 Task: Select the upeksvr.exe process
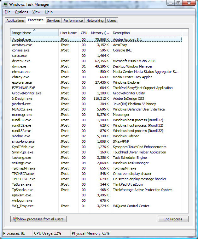pos(96,195)
